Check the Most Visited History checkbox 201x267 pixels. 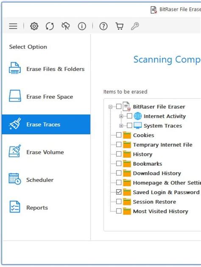119,211
